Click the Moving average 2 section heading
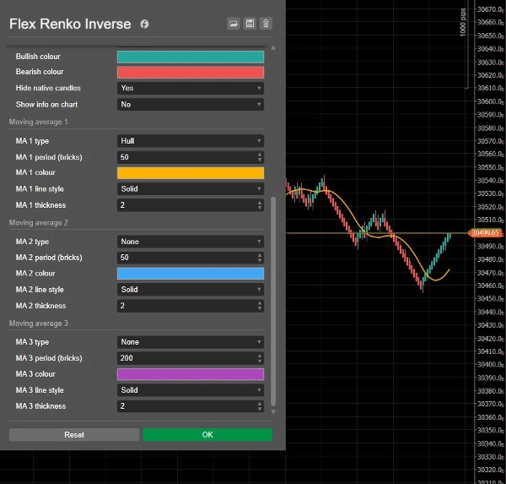 pos(39,223)
